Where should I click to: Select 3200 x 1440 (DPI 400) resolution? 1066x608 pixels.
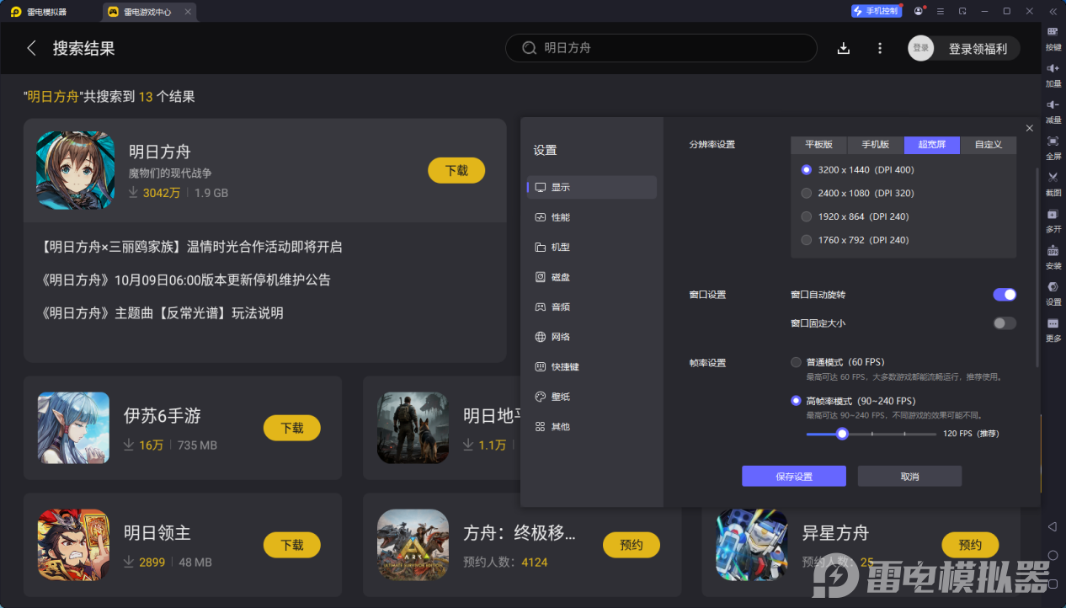tap(807, 169)
